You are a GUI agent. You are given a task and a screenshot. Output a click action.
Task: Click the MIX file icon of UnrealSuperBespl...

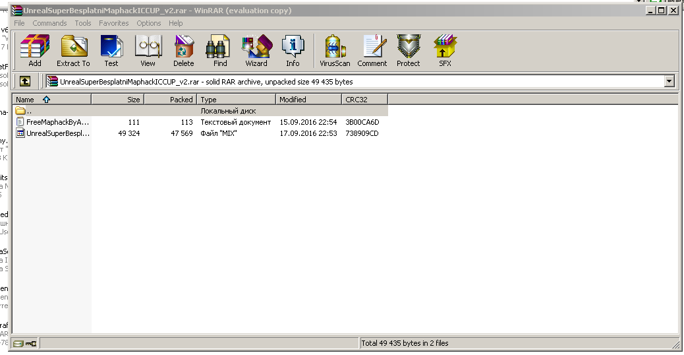[20, 133]
